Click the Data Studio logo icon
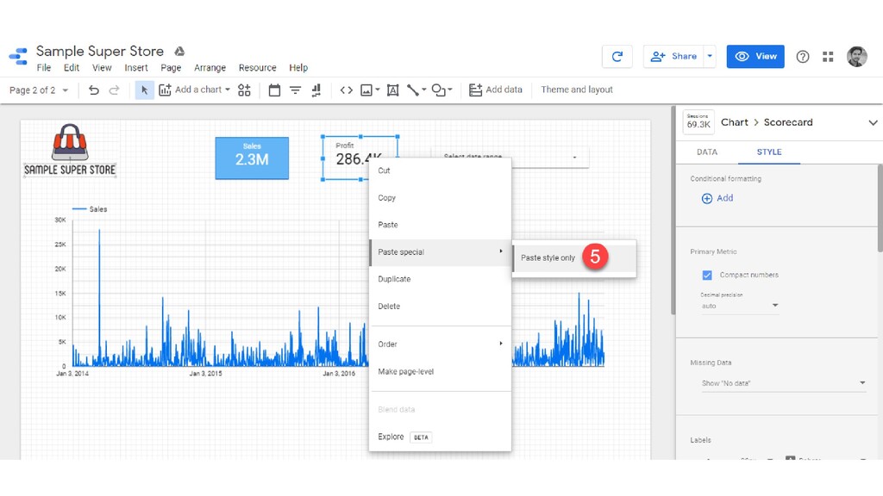Image resolution: width=883 pixels, height=496 pixels. pos(18,56)
